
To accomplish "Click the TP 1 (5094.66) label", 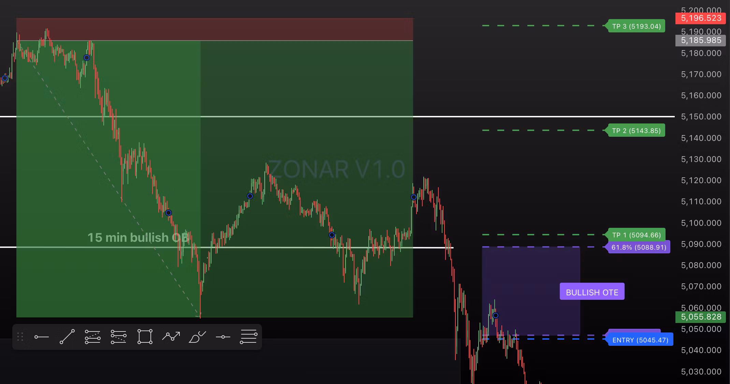I will [636, 235].
